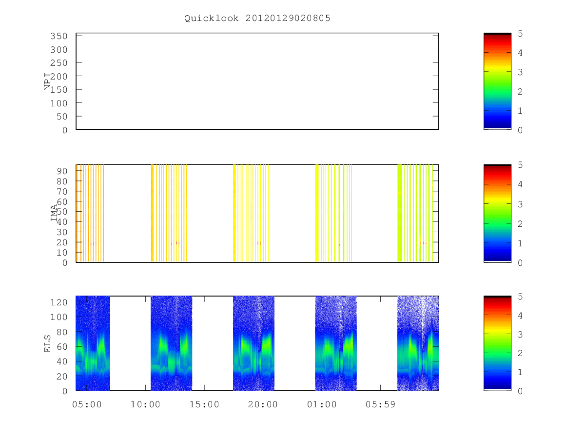Click the ELS panel color bar
Screen dimensions: 585x439
tap(497, 343)
